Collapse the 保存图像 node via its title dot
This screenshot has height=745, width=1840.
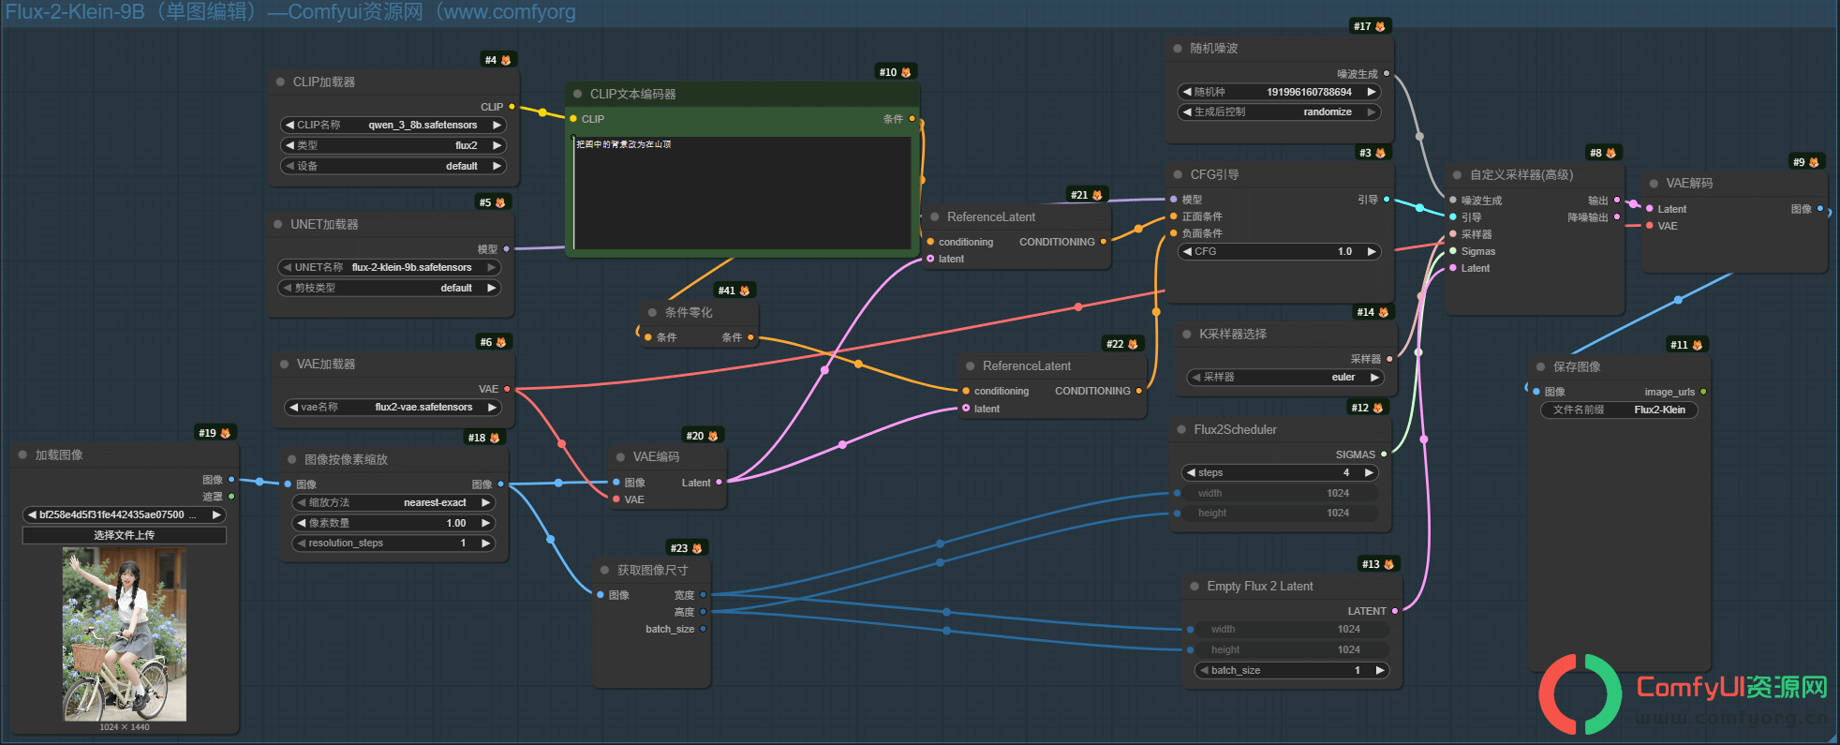click(1540, 366)
